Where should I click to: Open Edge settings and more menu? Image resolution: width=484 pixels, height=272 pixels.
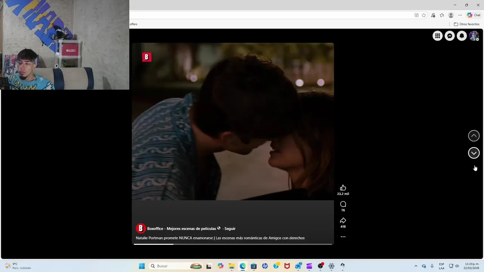(x=460, y=15)
